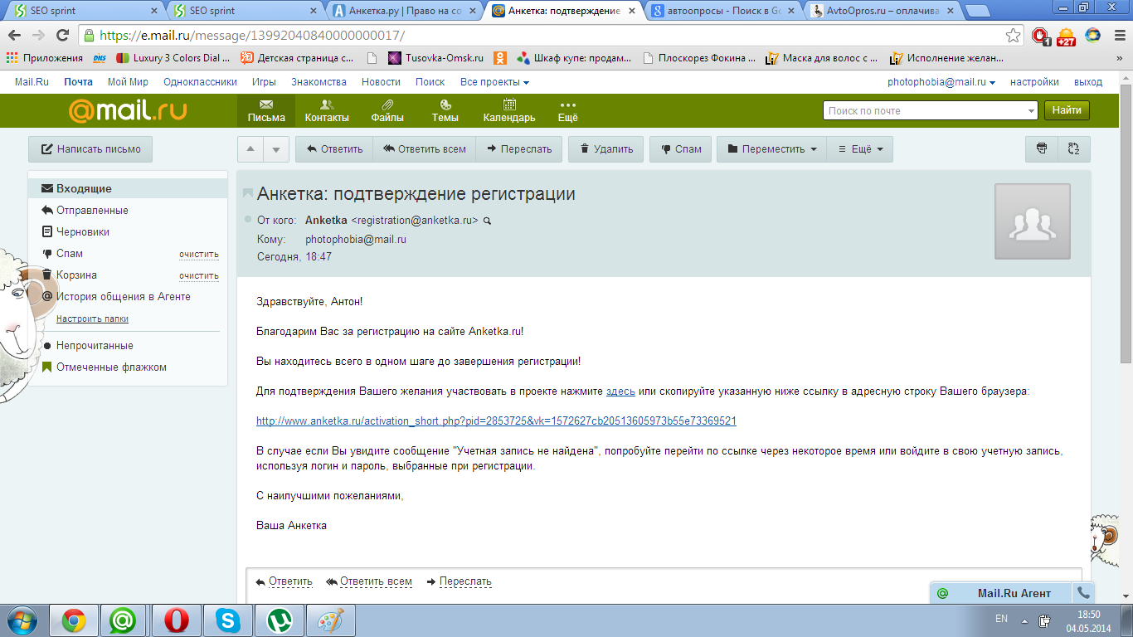Expand the Все проекты dropdown
1133x637 pixels.
point(494,82)
